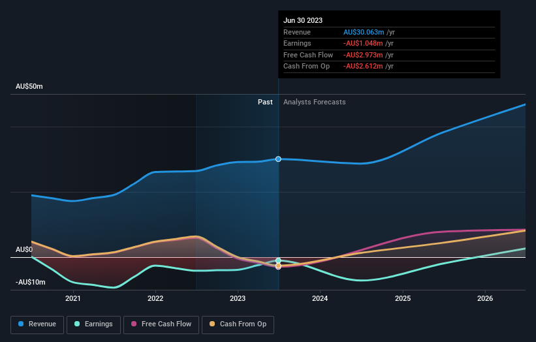Click the -AU$10m y-axis label
The height and width of the screenshot is (342, 536).
31,282
